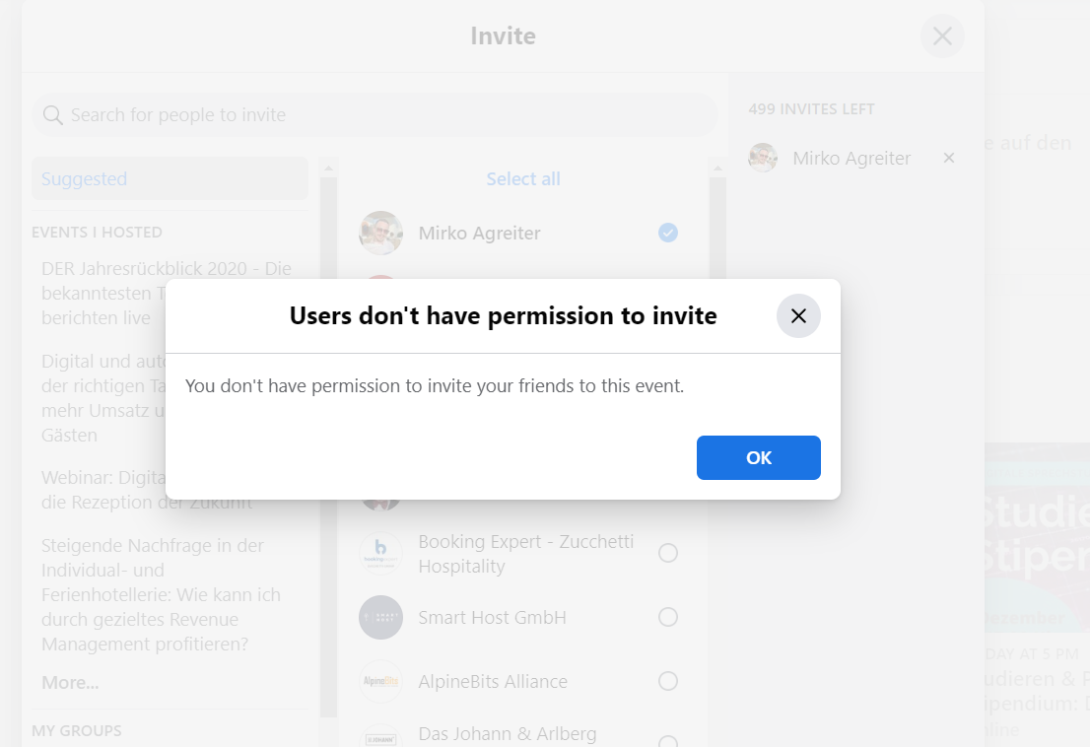Choose the Steigende Nachfrage event entry
The image size is (1090, 747).
161,595
